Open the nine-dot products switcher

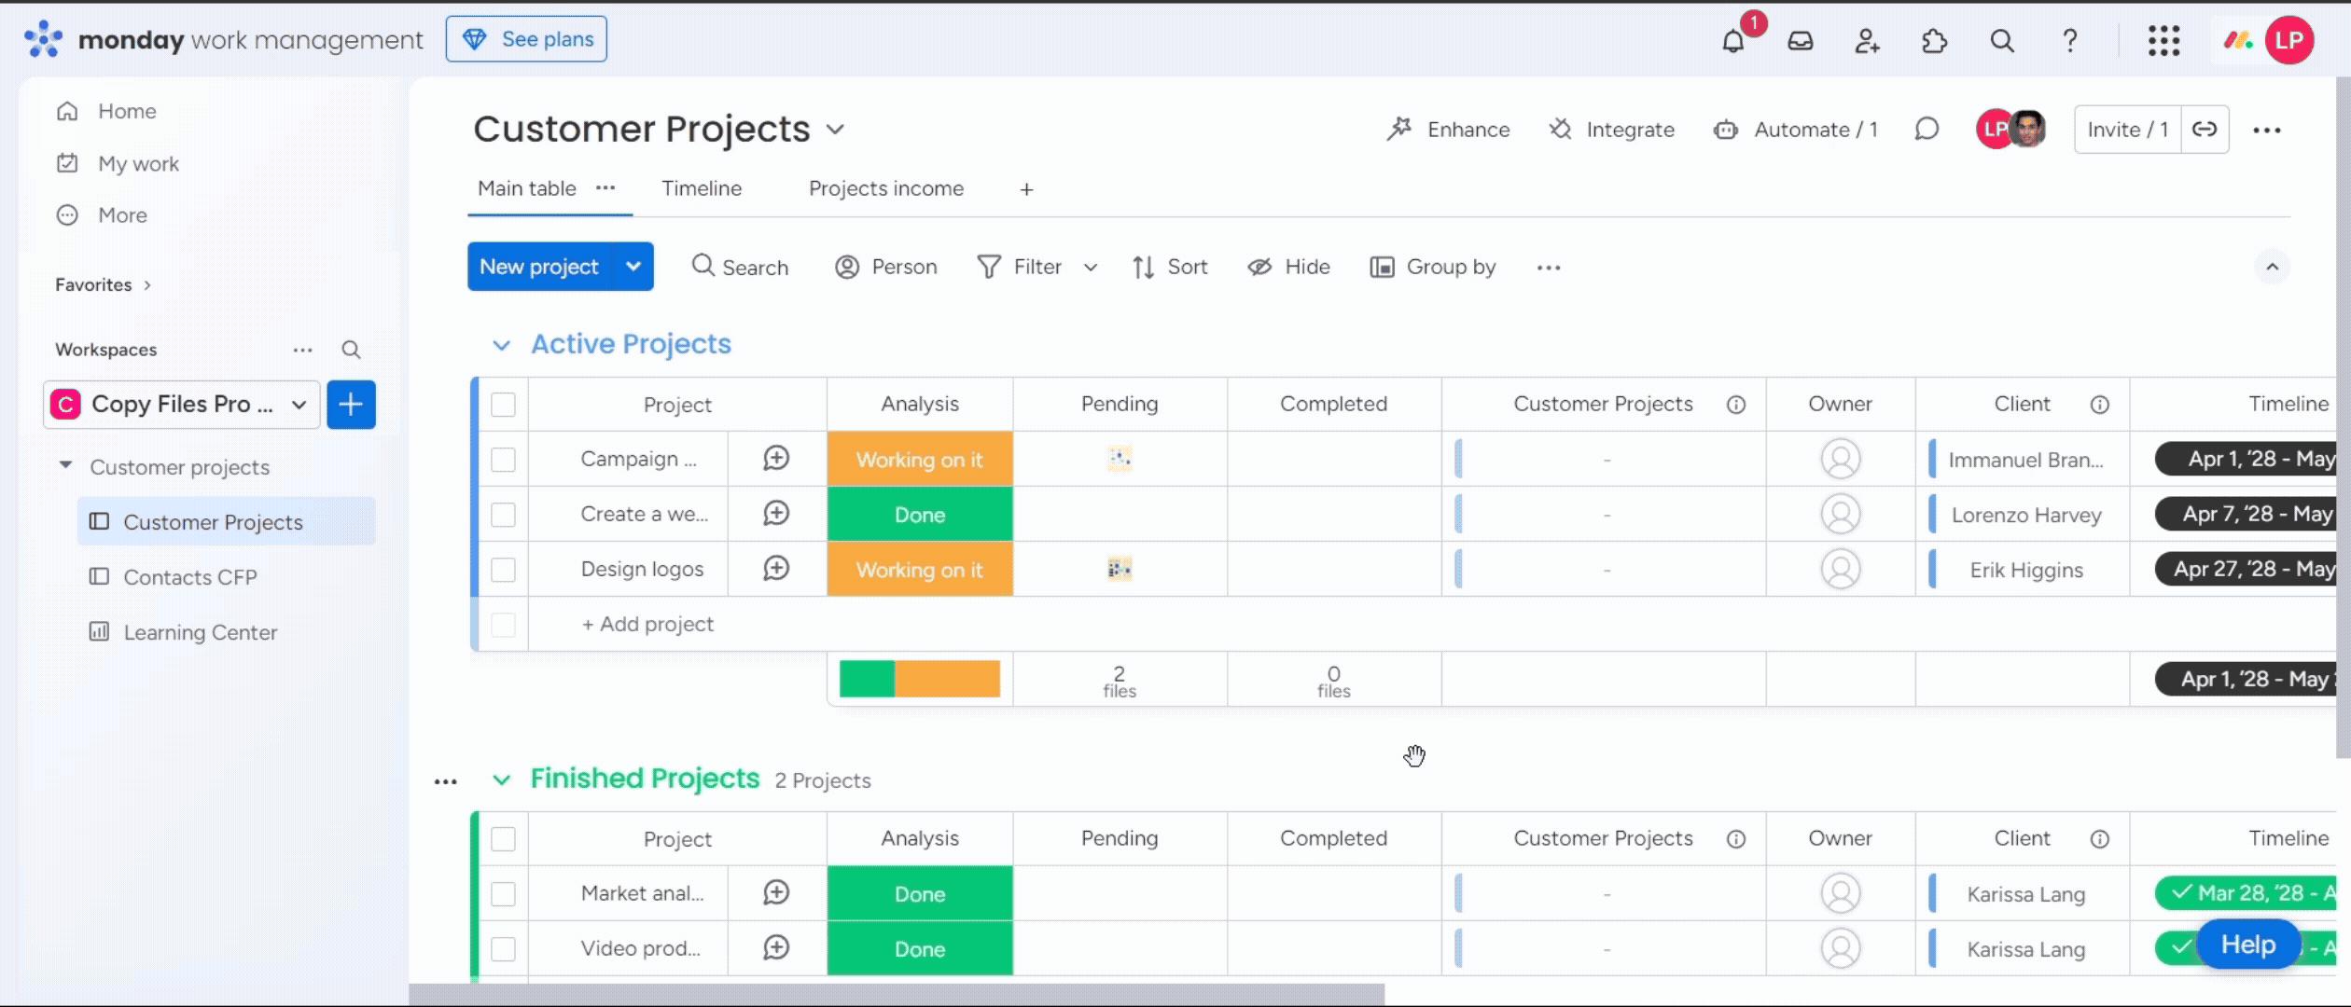point(2163,40)
